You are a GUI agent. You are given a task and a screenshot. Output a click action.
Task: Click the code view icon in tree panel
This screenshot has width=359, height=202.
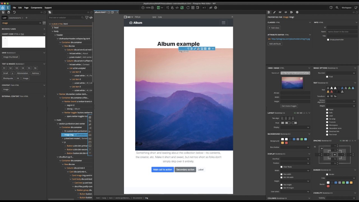coord(91,17)
